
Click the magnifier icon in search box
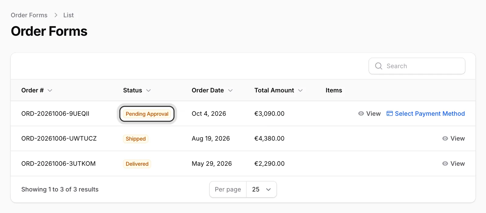point(378,66)
